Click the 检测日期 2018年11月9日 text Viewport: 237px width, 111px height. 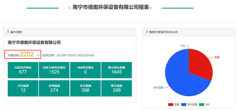(x=68, y=56)
